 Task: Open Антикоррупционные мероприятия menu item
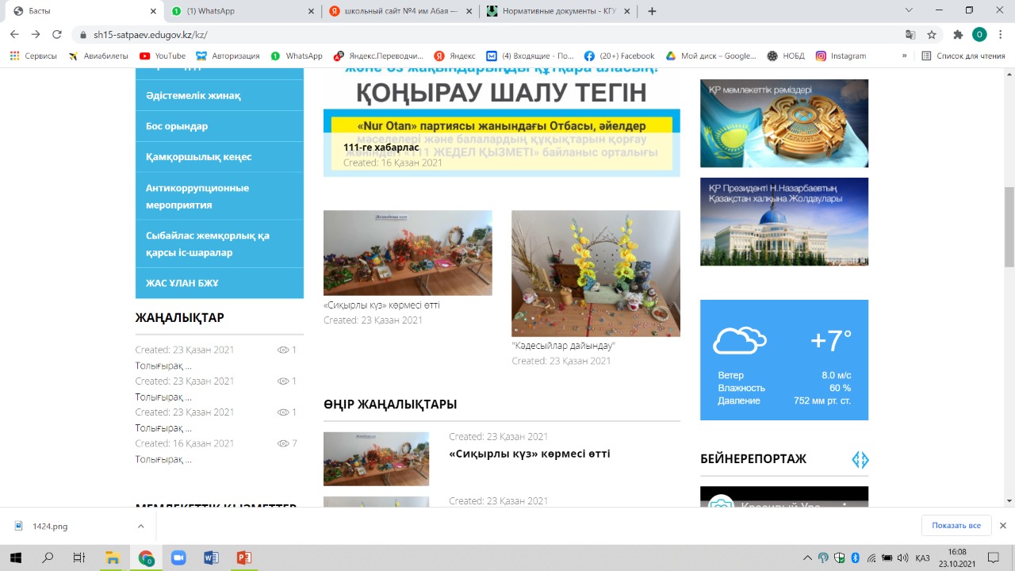point(220,196)
